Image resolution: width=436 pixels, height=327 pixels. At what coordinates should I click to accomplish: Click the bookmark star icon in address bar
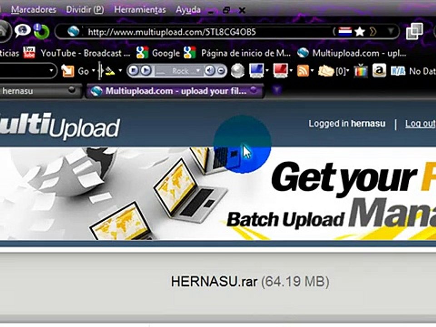[360, 32]
